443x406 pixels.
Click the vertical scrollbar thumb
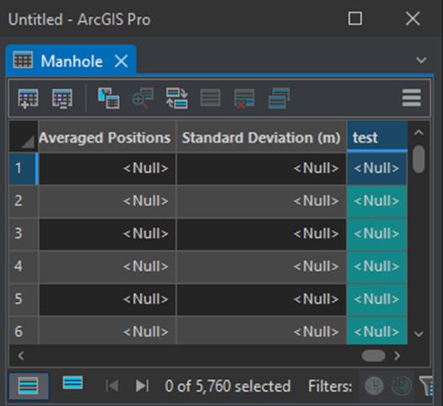pos(419,159)
